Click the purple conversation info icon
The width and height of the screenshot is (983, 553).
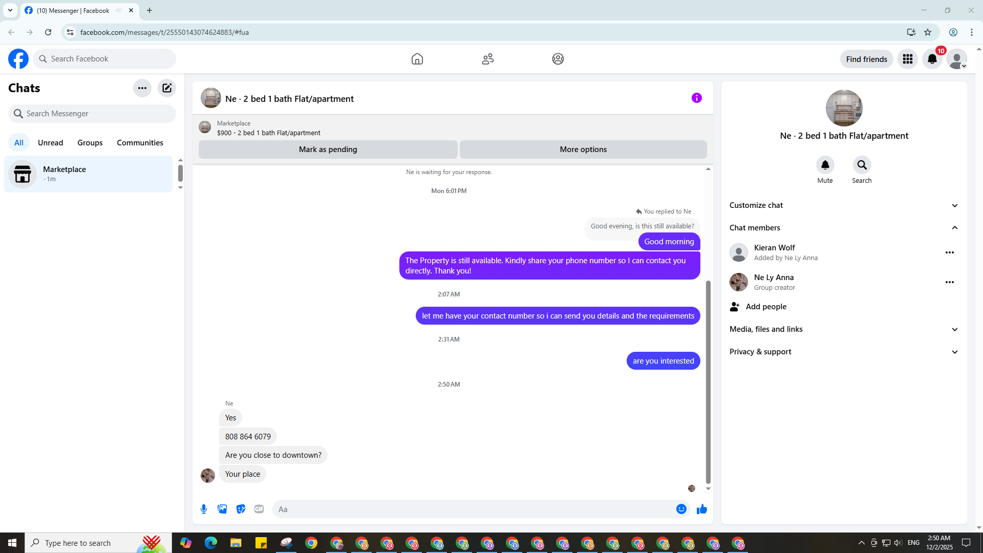696,98
